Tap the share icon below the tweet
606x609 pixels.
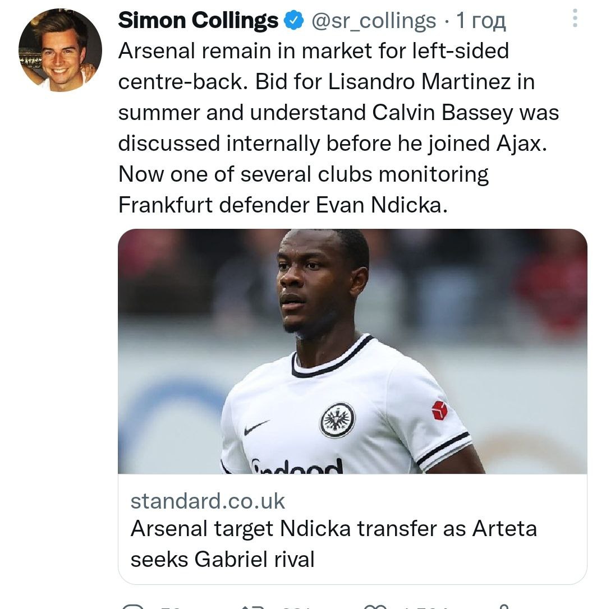(505, 606)
